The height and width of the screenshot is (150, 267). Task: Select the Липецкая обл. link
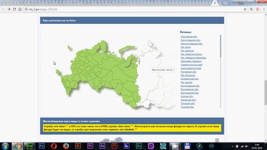tap(188, 103)
